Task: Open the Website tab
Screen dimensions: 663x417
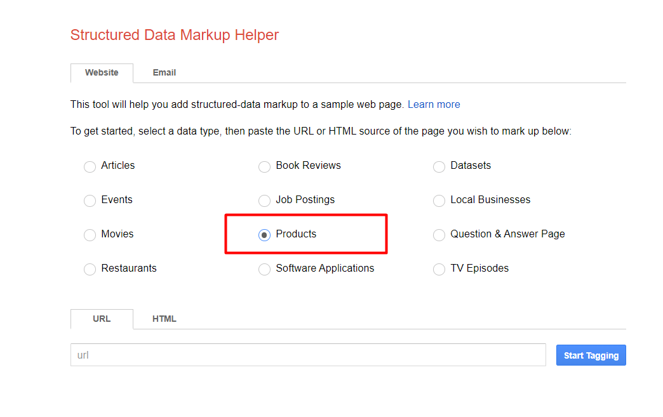Action: click(102, 73)
